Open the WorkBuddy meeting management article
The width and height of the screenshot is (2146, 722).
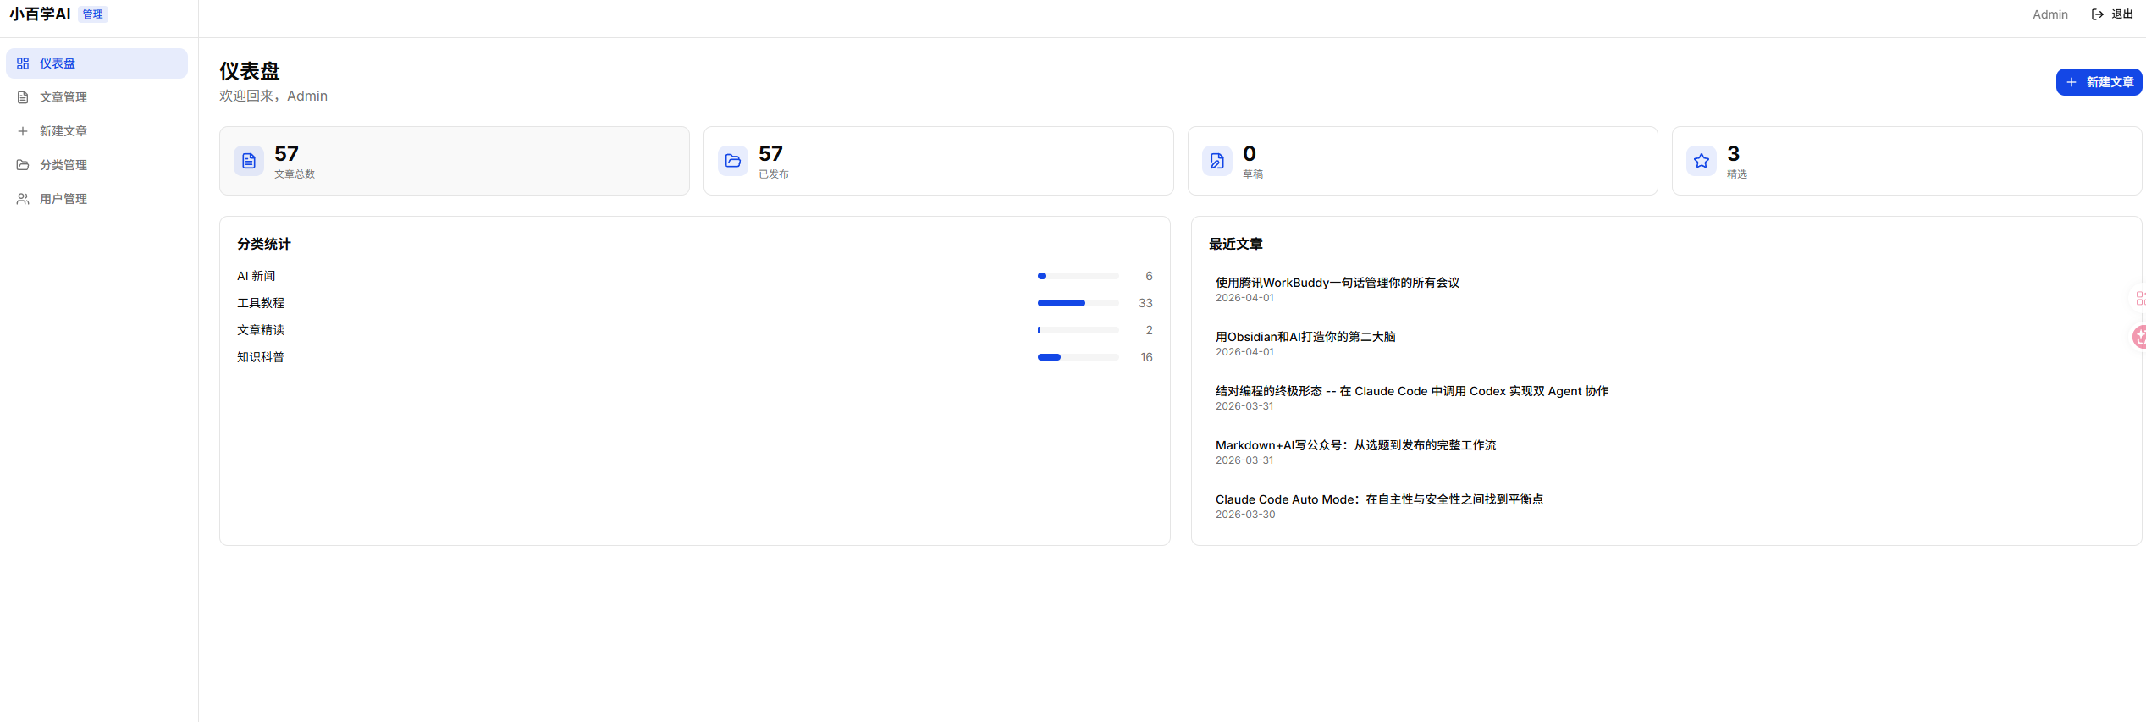pos(1337,283)
